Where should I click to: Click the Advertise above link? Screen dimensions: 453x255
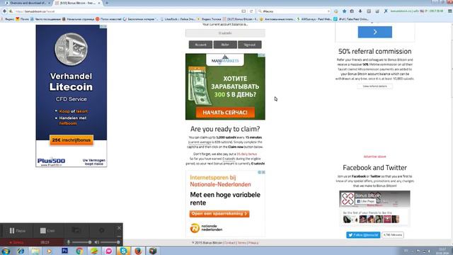[374, 157]
